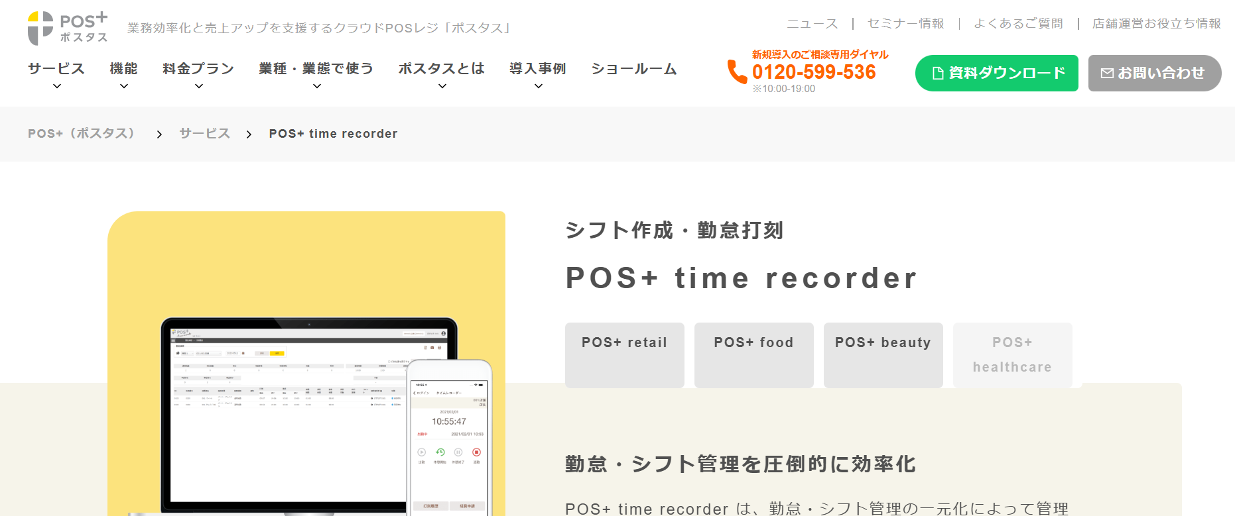1235x516 pixels.
Task: Open the 店舗運営お役立ち情報 link
Action: (1157, 24)
